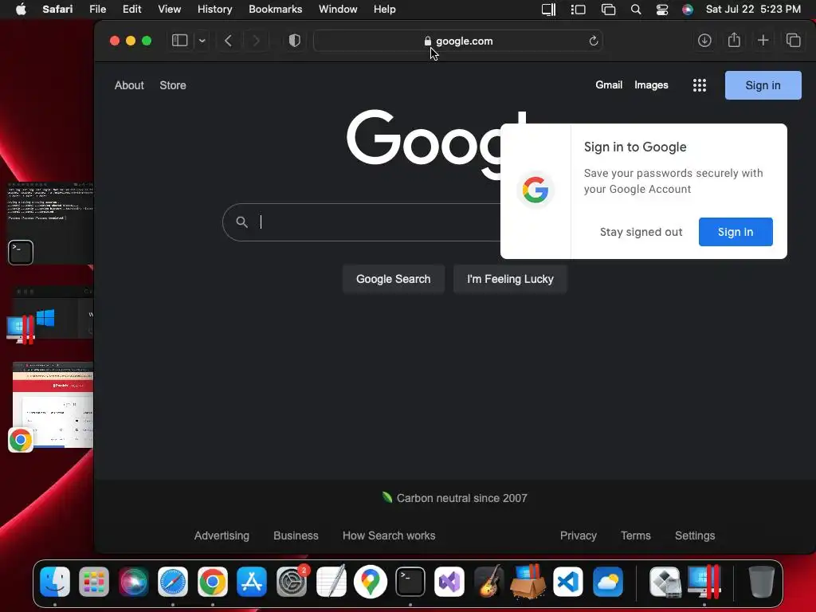816x612 pixels.
Task: Open the Share button in Safari
Action: point(734,40)
